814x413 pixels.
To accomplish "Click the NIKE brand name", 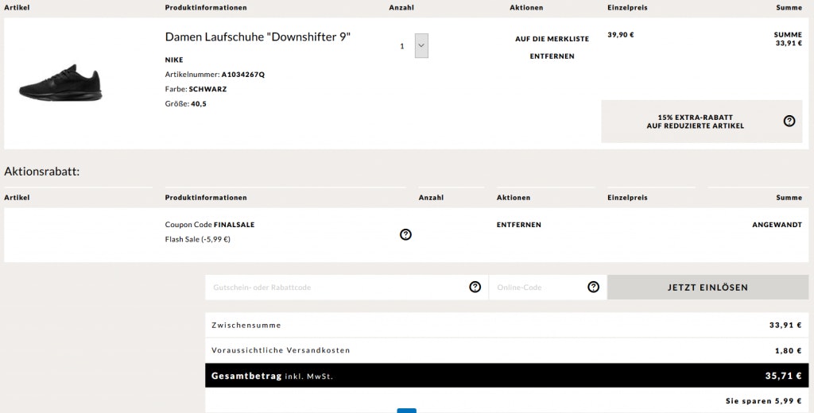I will click(174, 60).
